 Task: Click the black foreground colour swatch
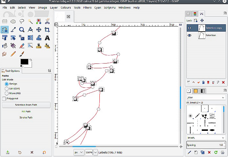pos(24,62)
